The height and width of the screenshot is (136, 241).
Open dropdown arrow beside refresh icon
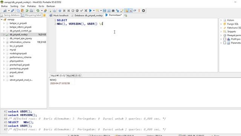(x=42, y=11)
